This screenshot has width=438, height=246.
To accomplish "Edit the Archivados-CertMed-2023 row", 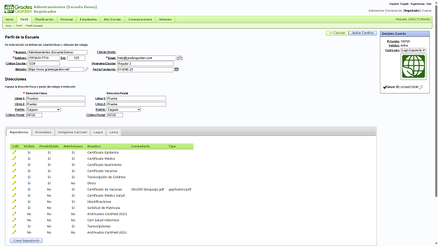I will click(x=14, y=214).
